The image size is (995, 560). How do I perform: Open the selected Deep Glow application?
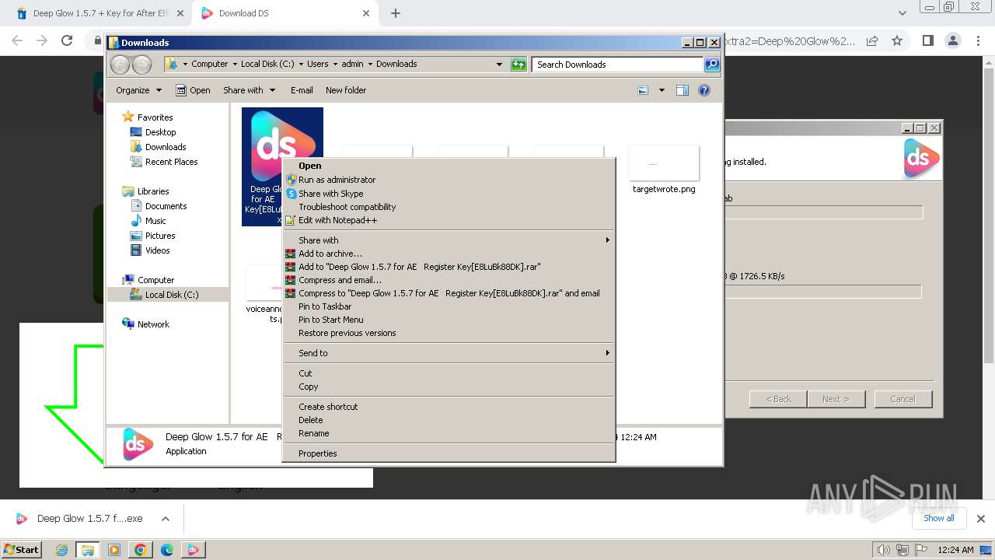pyautogui.click(x=309, y=166)
